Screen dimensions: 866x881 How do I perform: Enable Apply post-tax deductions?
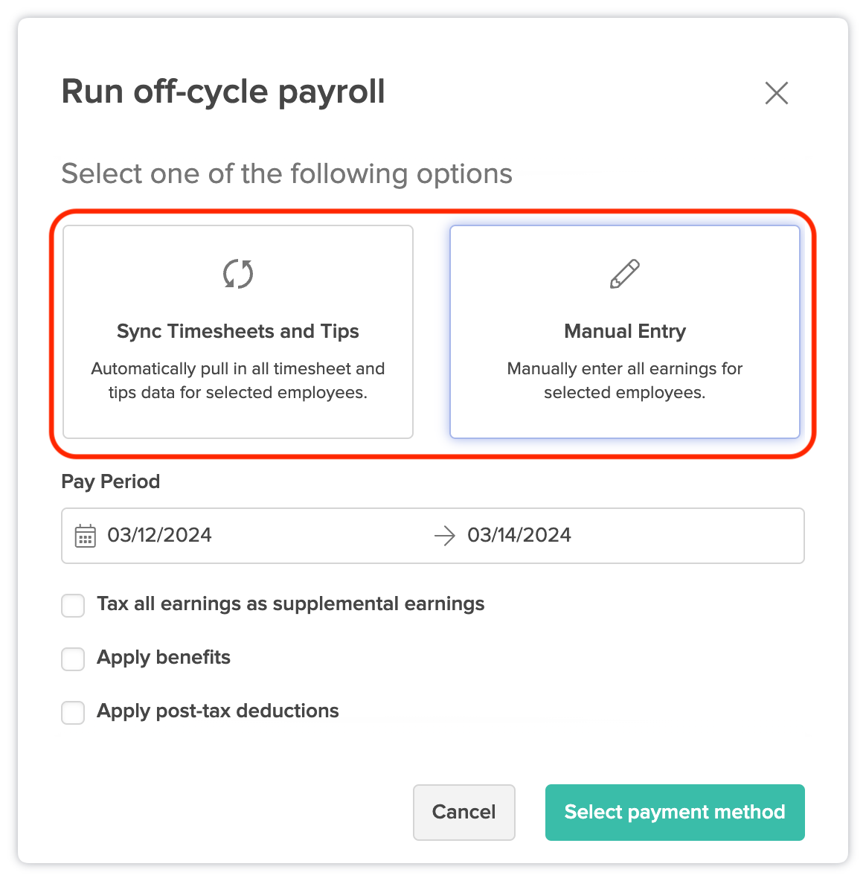point(72,712)
